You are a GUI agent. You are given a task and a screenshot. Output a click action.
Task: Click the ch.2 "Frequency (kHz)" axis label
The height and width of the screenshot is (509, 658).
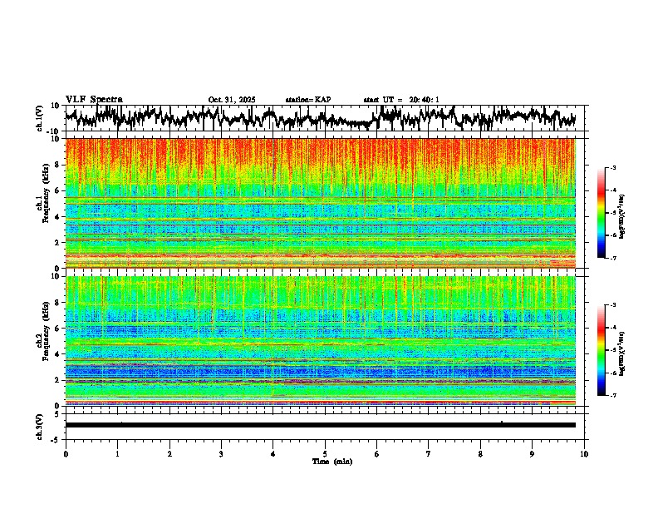click(46, 331)
